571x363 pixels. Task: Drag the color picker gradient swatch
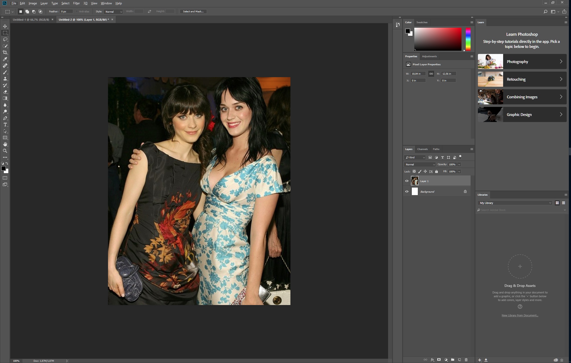coord(438,39)
